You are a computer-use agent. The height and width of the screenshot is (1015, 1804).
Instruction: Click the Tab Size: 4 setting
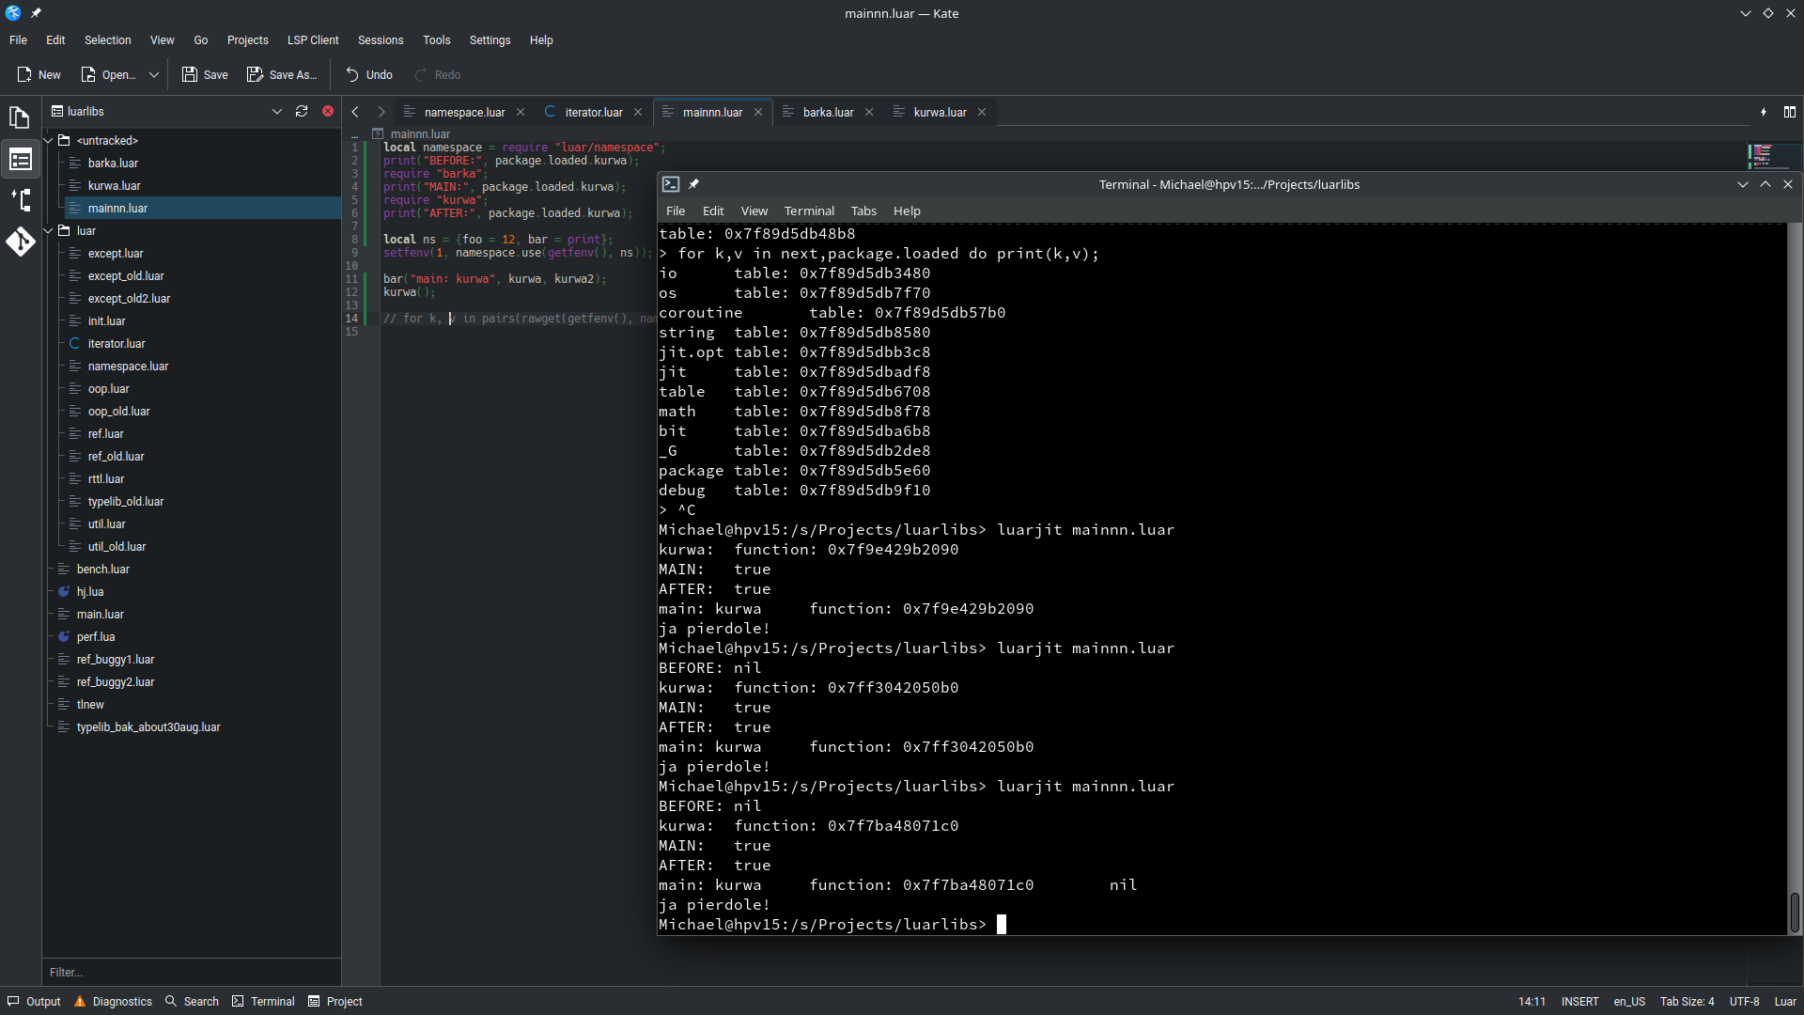click(1687, 1001)
